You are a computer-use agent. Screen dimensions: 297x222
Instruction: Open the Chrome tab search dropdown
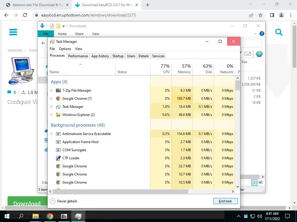pos(250,4)
